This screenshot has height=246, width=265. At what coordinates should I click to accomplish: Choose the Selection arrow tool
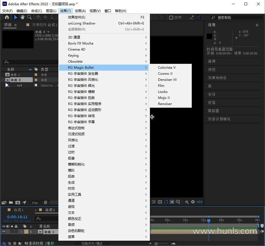coord(16,17)
